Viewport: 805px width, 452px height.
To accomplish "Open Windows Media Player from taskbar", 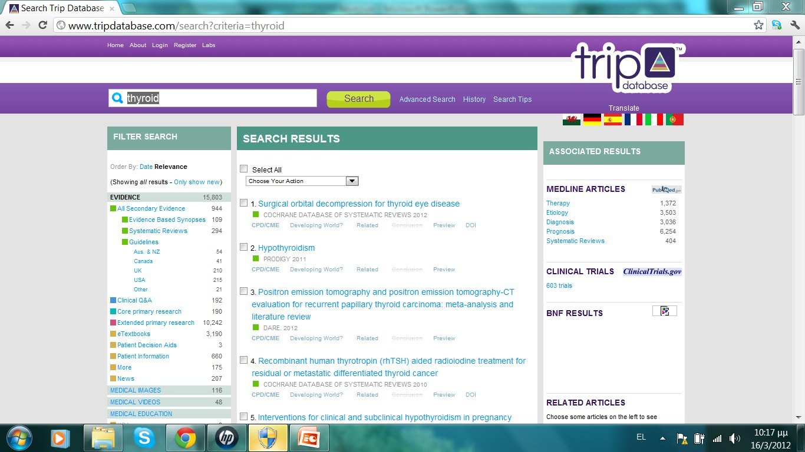I will [58, 438].
